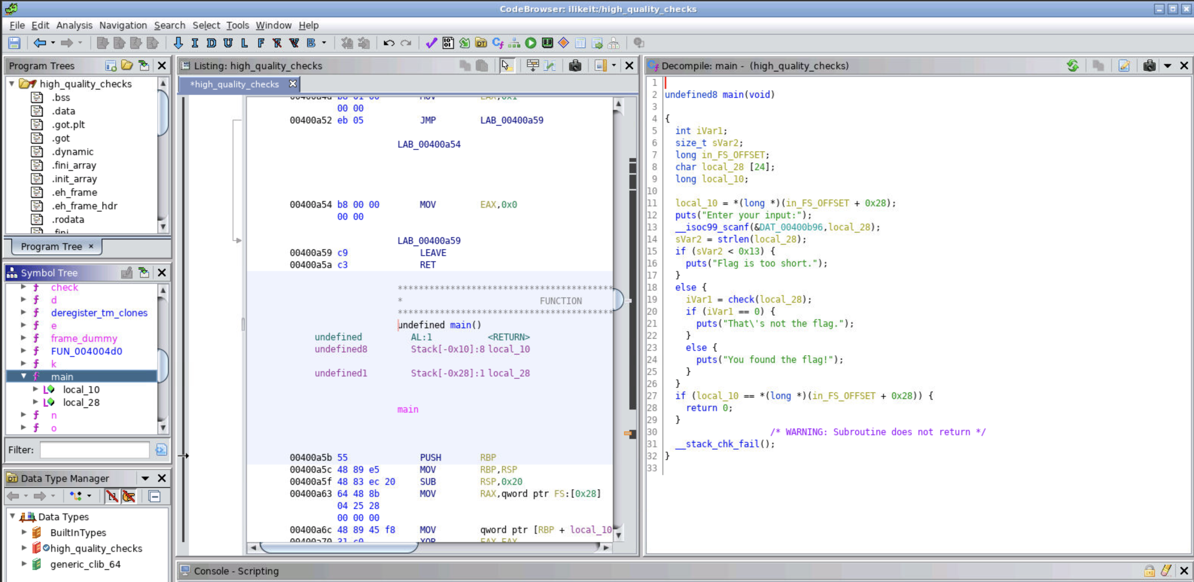Click the Symbol Tree Filter input field
The image size is (1194, 582).
(x=94, y=450)
